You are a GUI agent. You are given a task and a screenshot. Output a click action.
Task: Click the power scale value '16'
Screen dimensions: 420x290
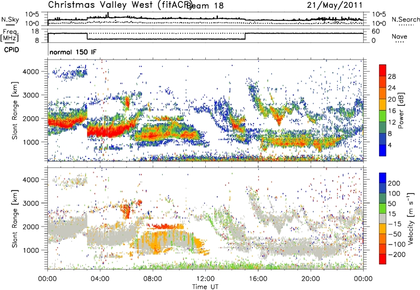pos(392,111)
